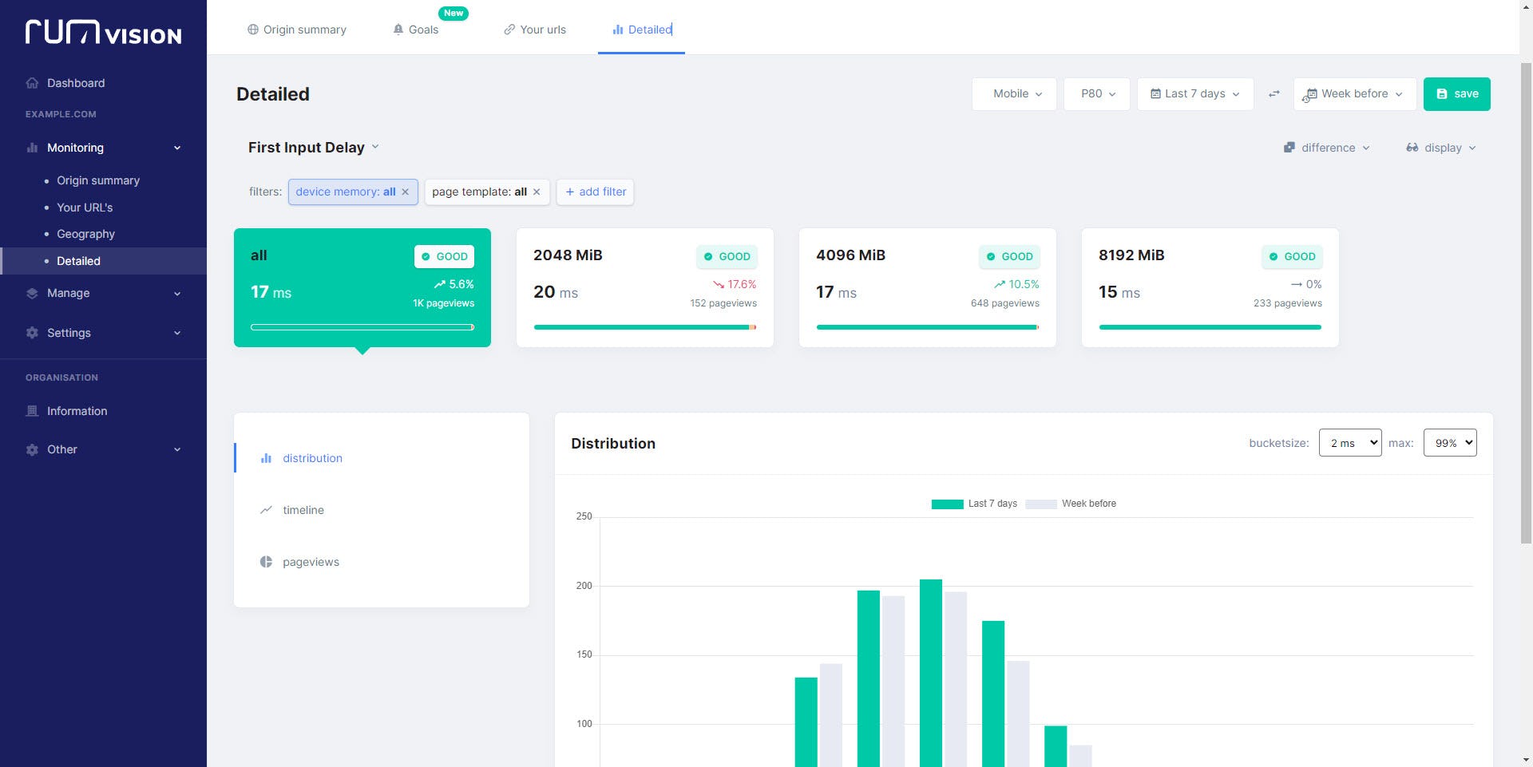Select the 8192 MiB card progress bar
Viewport: 1533px width, 767px height.
(x=1209, y=327)
